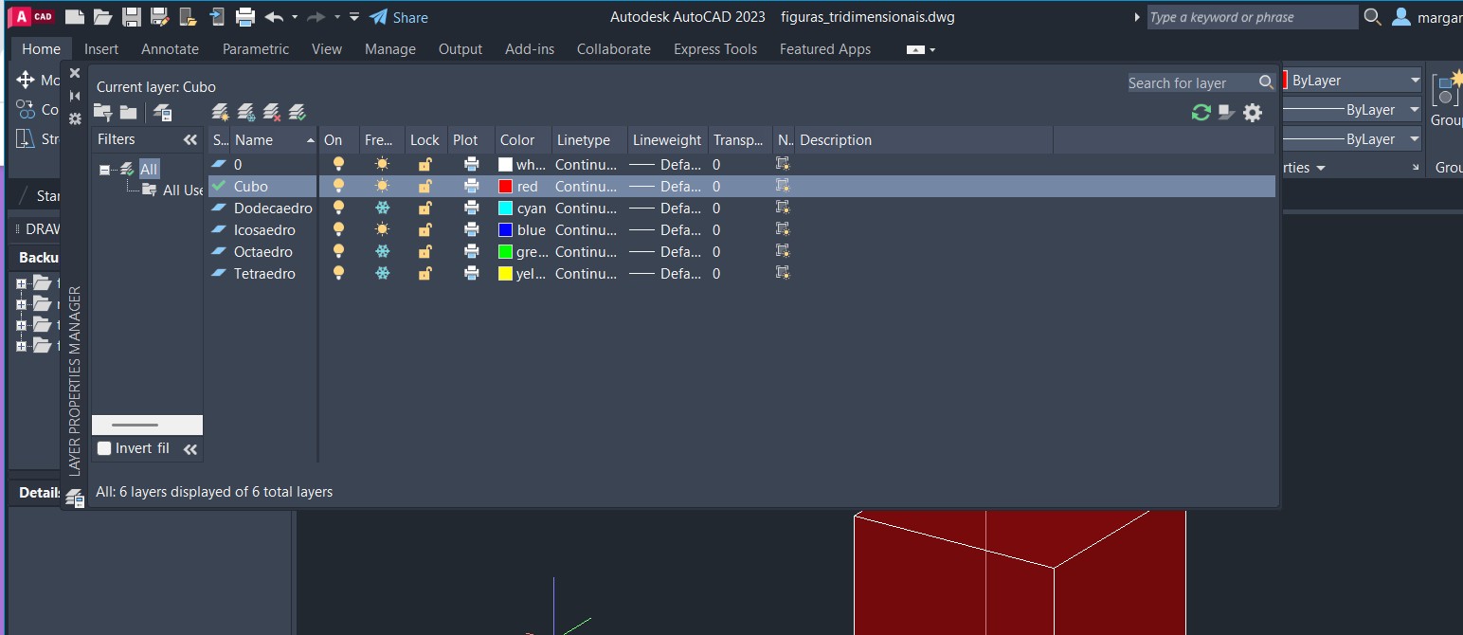Screen dimensions: 1463x635
Task: Open the Annotate ribbon tab
Action: coord(171,49)
